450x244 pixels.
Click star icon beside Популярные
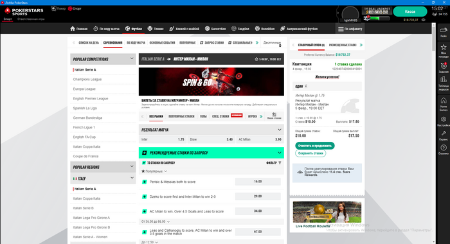click(143, 171)
